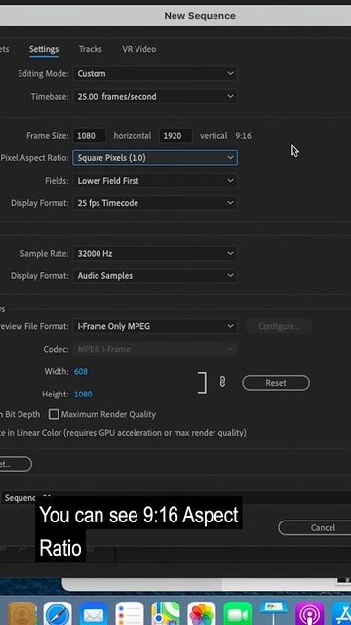Click the preview Height value 1080
This screenshot has width=351, height=625.
83,395
